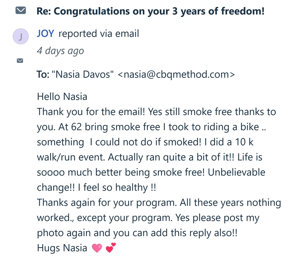The height and width of the screenshot is (263, 308).
Task: Click the 'reported via email' label
Action: click(99, 34)
